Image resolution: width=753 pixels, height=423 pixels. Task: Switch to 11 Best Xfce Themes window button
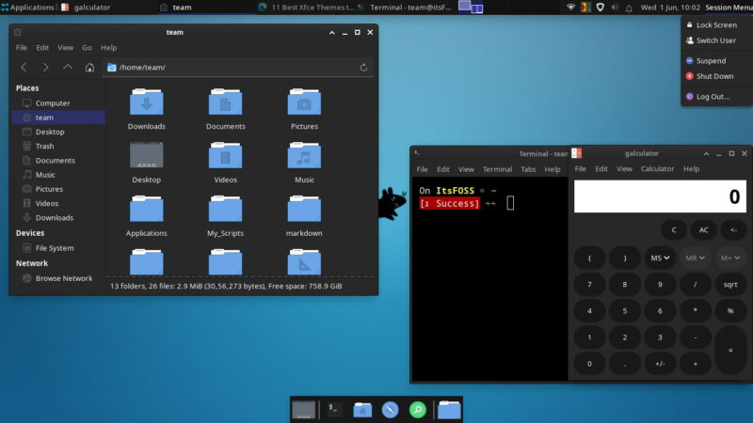click(307, 8)
